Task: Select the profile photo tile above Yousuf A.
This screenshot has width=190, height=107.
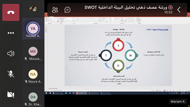Action: pos(33,8)
